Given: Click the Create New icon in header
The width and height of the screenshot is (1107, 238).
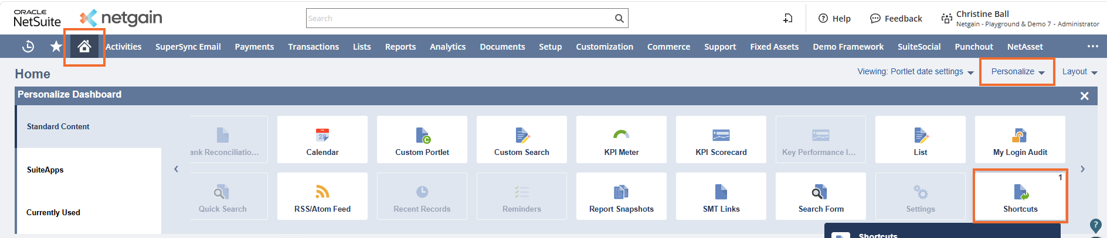Looking at the screenshot, I should 788,19.
